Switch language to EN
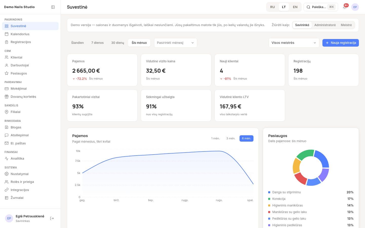This screenshot has width=365, height=228. click(295, 7)
